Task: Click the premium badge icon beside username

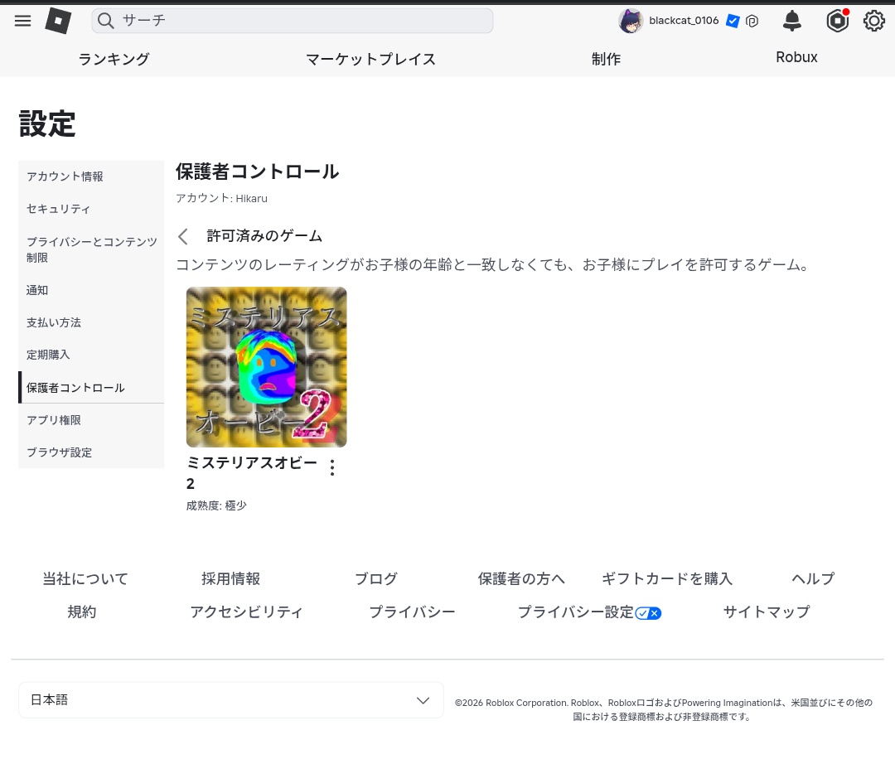Action: [x=752, y=21]
